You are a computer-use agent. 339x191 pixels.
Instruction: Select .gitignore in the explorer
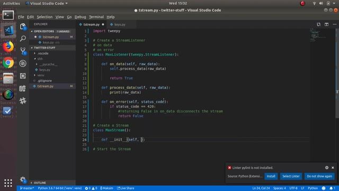coord(44,81)
